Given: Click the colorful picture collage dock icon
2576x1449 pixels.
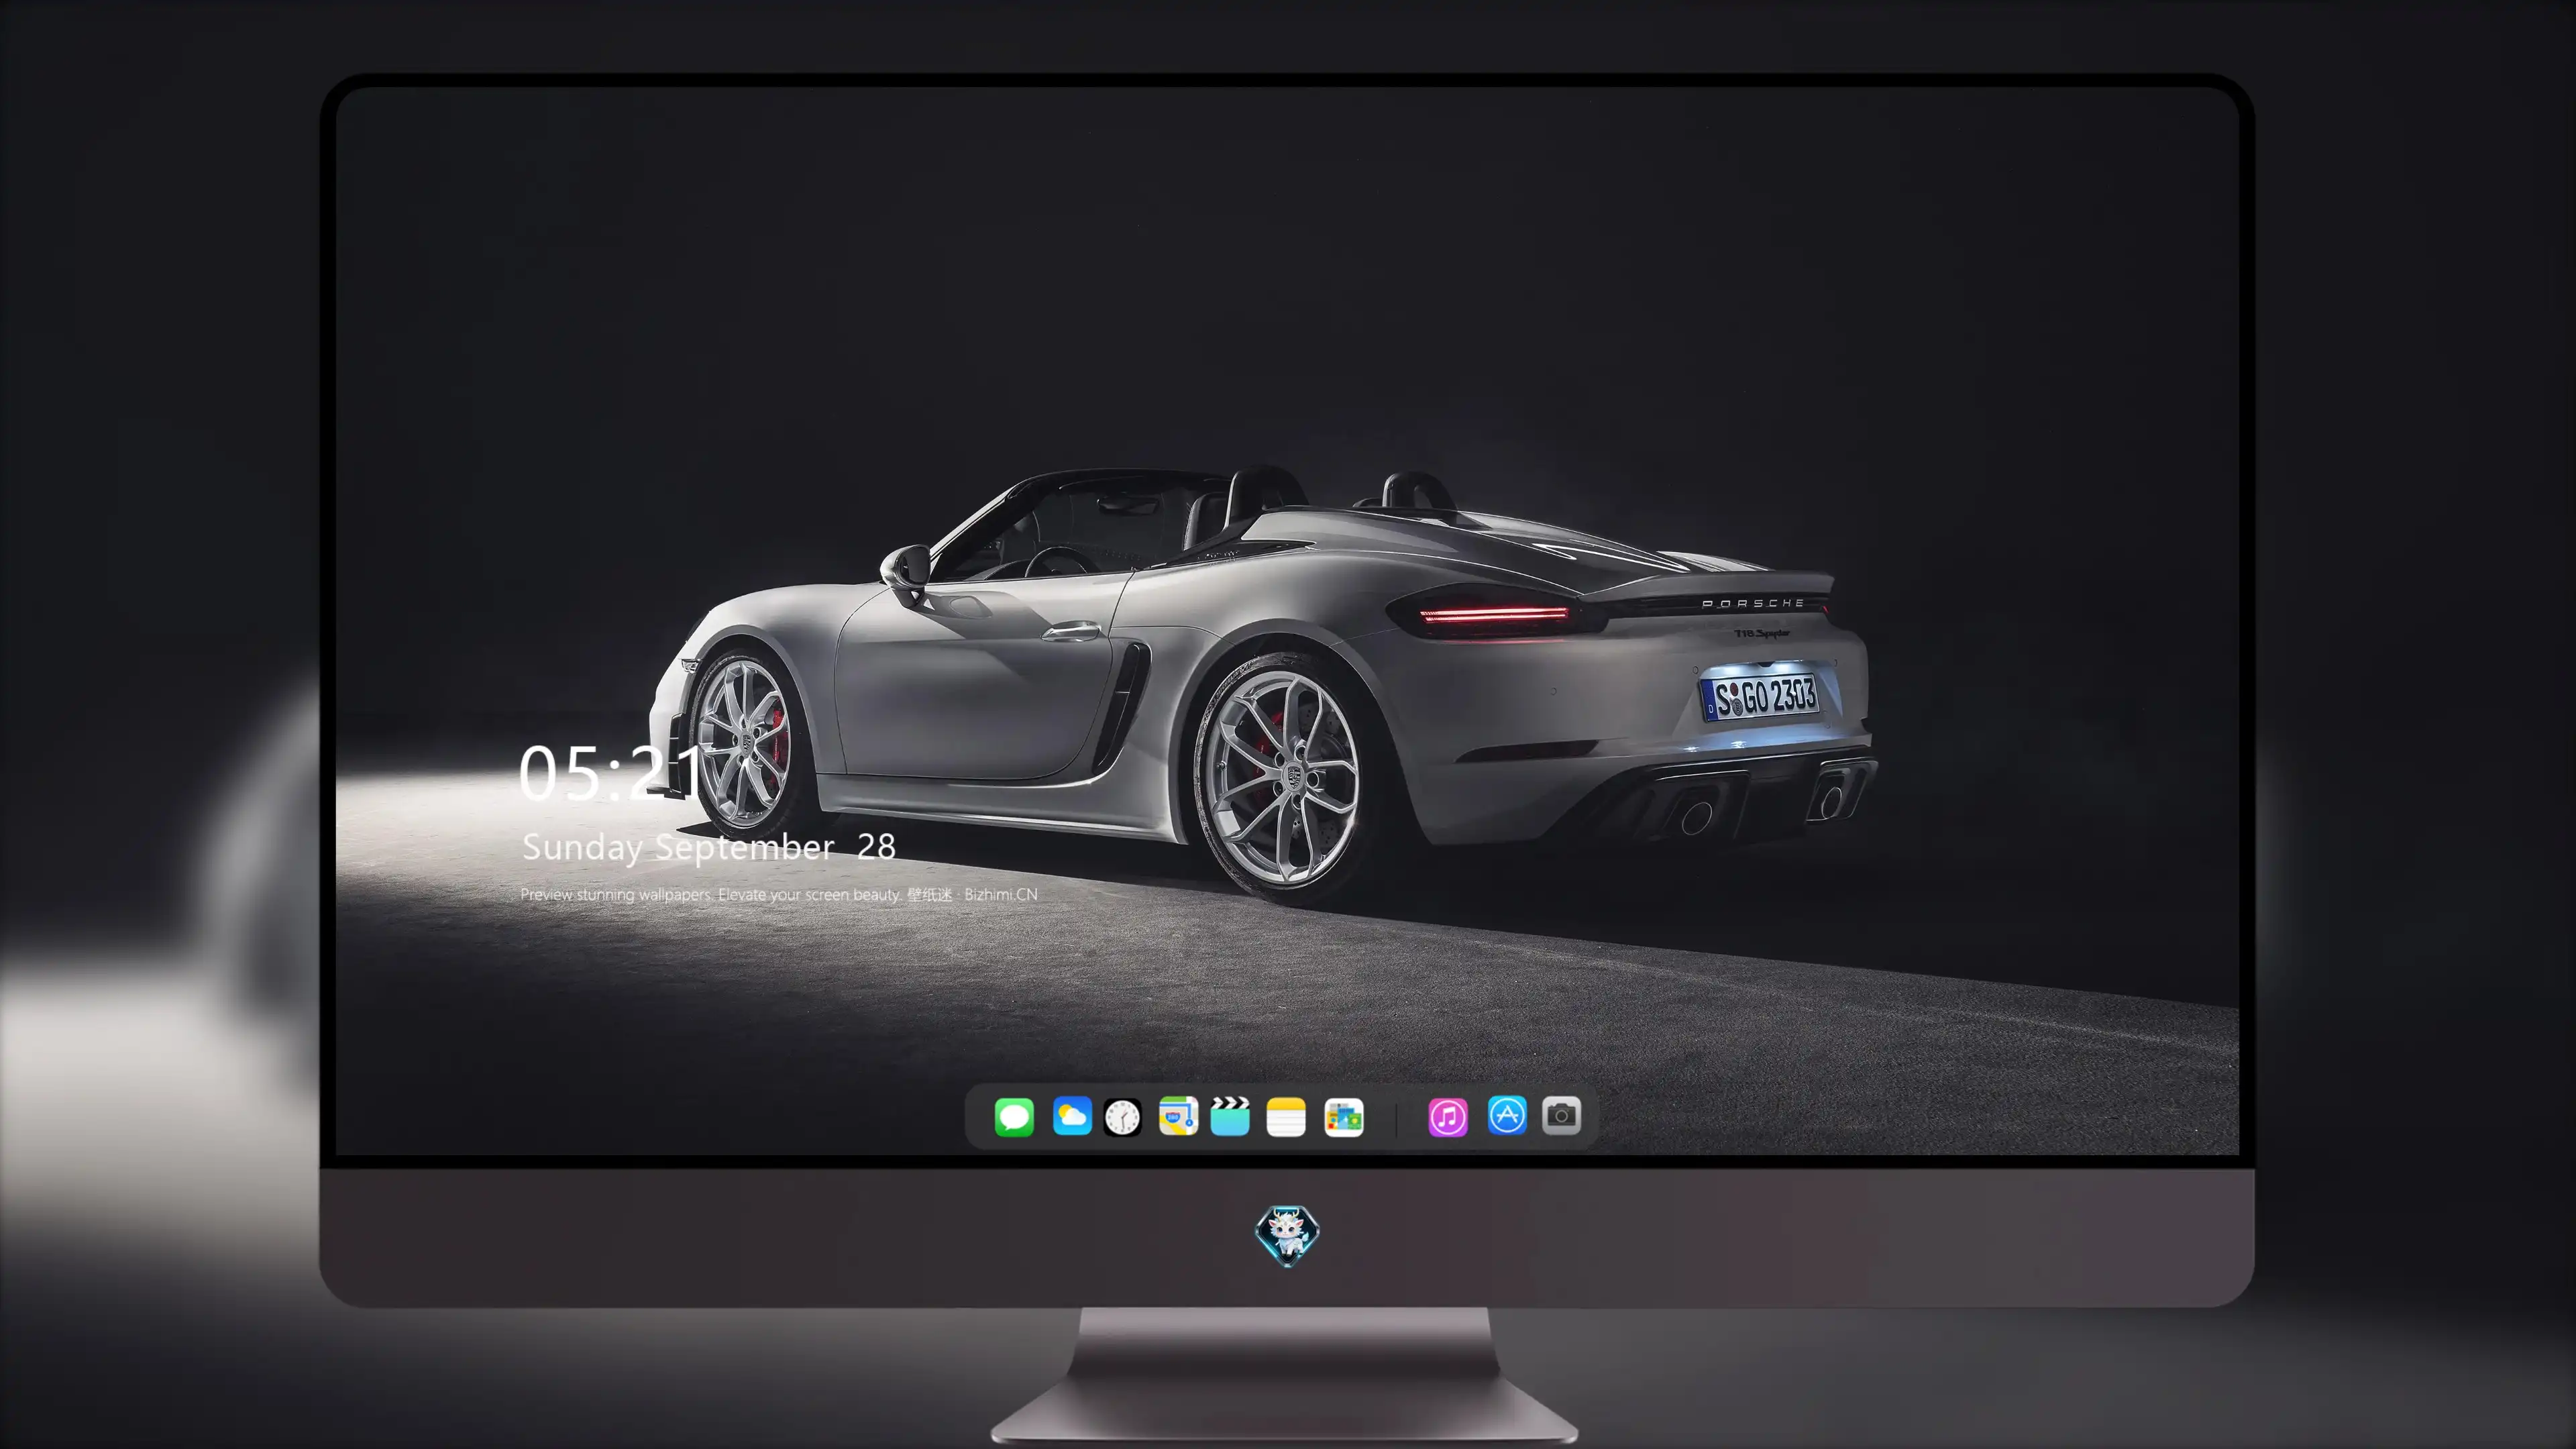Looking at the screenshot, I should click(1344, 1117).
